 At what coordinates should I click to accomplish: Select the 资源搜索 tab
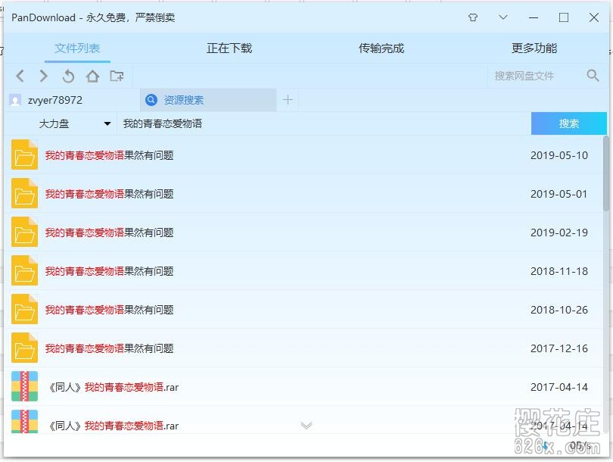[208, 100]
